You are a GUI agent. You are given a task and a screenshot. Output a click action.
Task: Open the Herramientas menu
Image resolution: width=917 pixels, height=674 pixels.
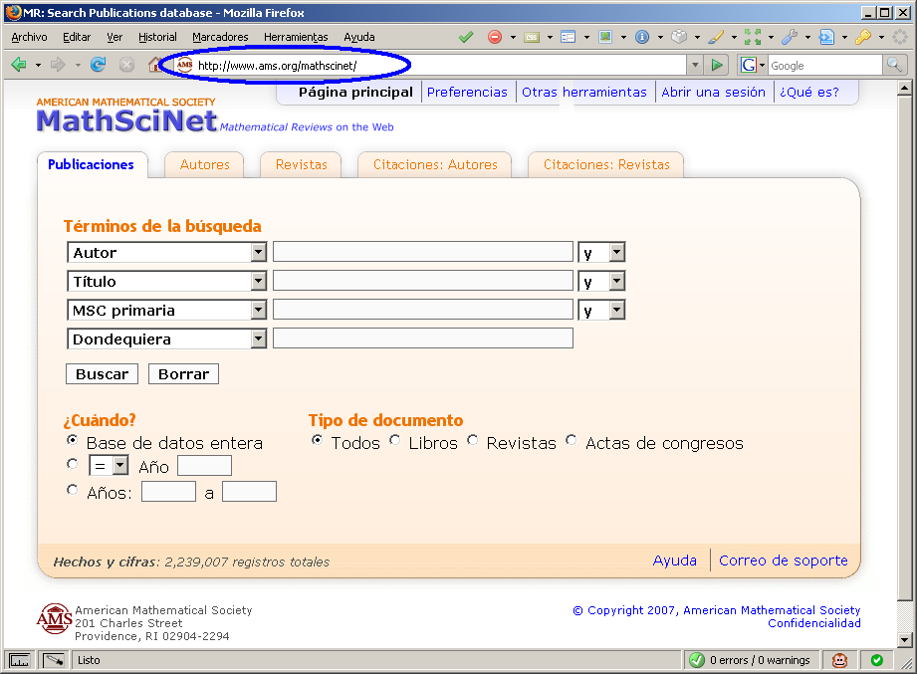pyautogui.click(x=296, y=37)
